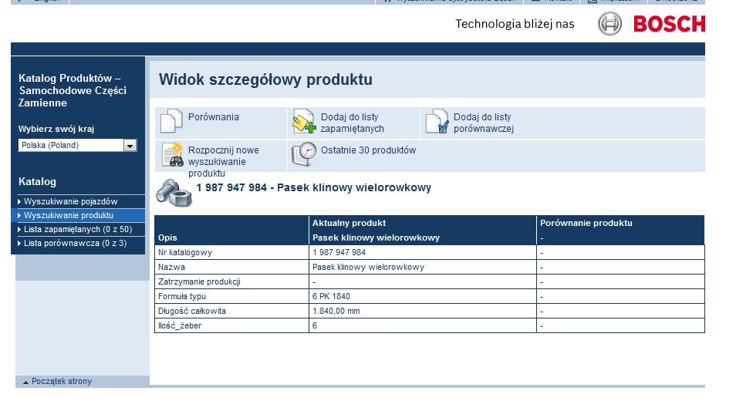Click the Bosch armature circle logo
The height and width of the screenshot is (401, 753).
(610, 24)
